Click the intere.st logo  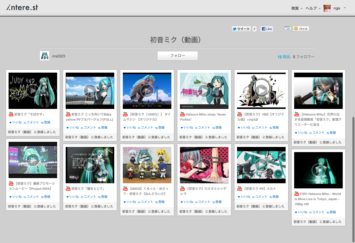[x=22, y=7]
